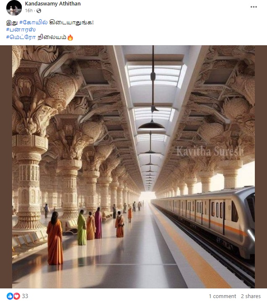
Task: Open the three-dot post options menu
Action: [254, 7]
